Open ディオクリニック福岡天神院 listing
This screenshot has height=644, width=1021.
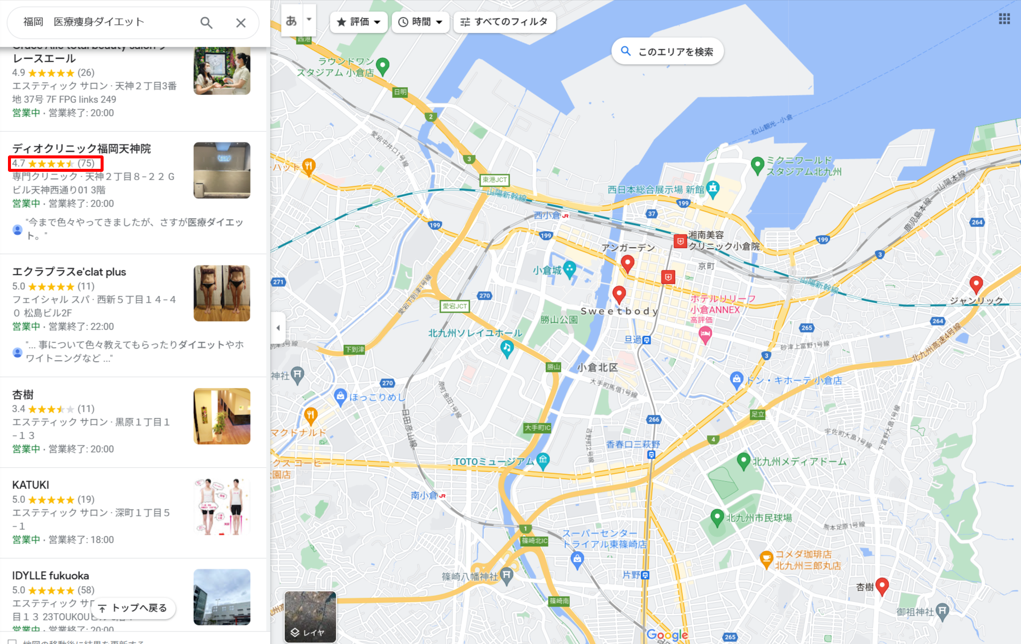(82, 148)
